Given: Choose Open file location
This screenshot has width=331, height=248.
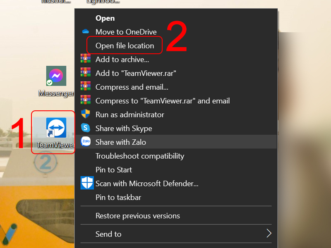Looking at the screenshot, I should [x=124, y=45].
